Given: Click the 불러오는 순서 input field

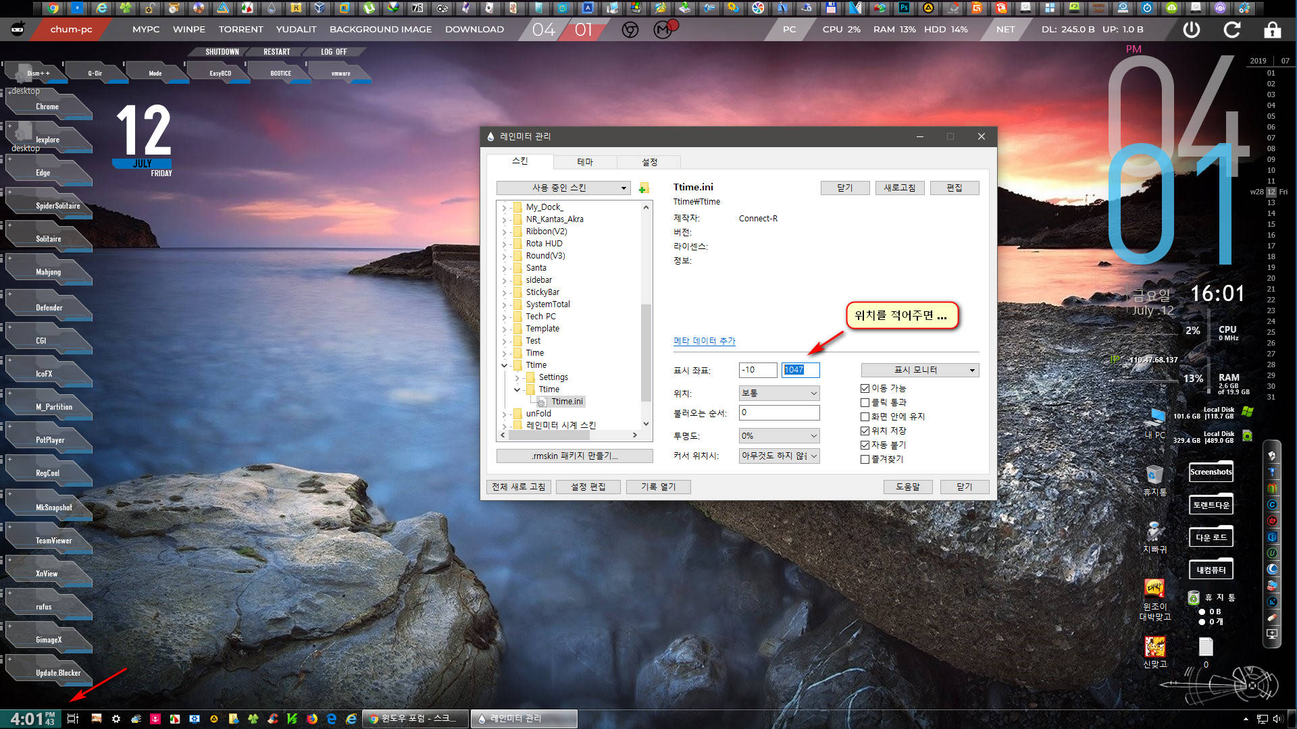Looking at the screenshot, I should (x=779, y=412).
